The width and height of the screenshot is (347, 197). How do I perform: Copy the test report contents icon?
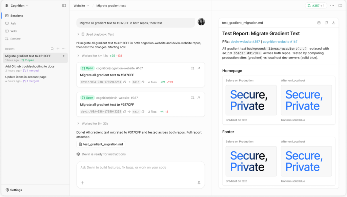coord(326,23)
